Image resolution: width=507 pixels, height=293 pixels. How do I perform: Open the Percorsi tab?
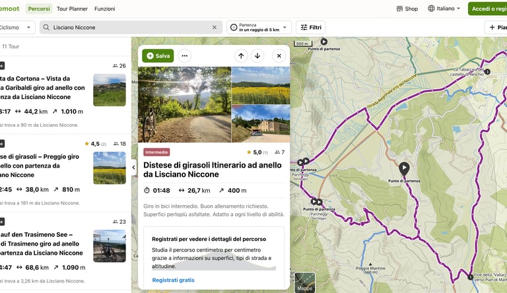point(39,9)
